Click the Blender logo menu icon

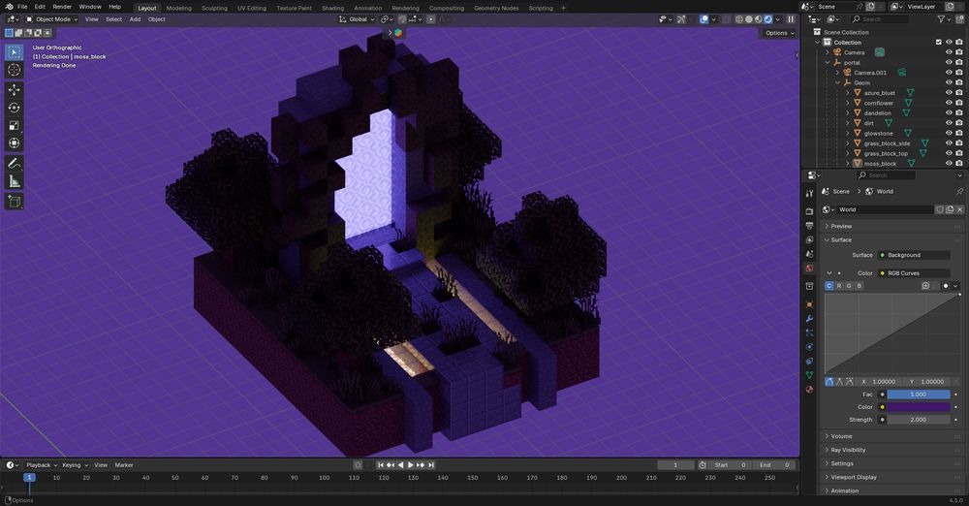(9, 7)
